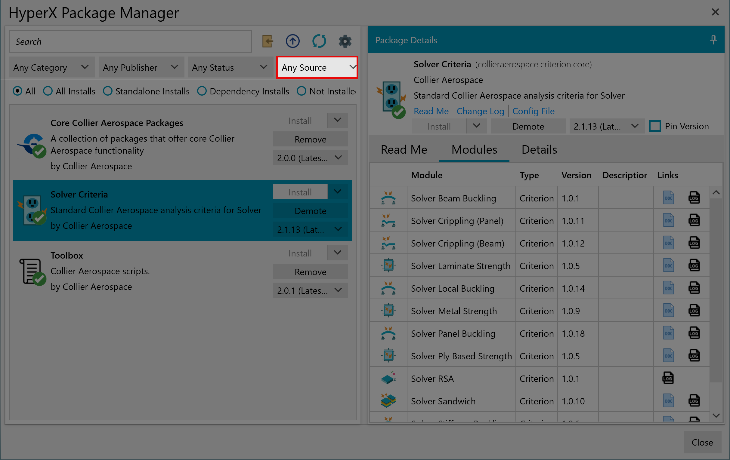Open LOG link for Solver Panel Buckling

click(x=694, y=333)
